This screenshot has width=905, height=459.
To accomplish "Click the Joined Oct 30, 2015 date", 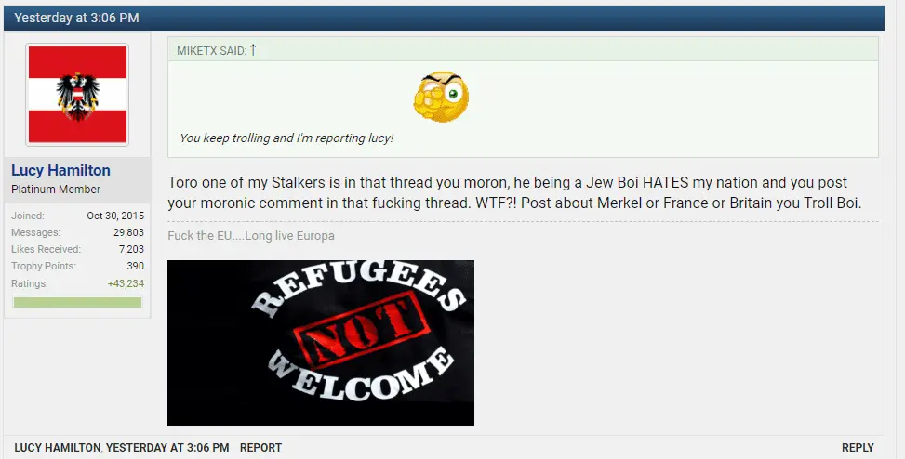I will tap(115, 216).
